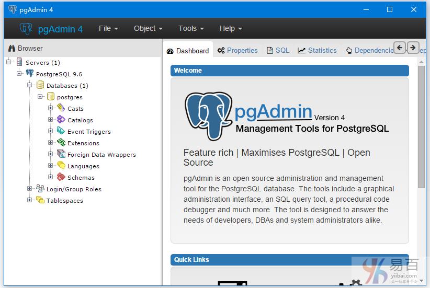Switch to the Statistics tab
The height and width of the screenshot is (288, 430).
coord(317,51)
